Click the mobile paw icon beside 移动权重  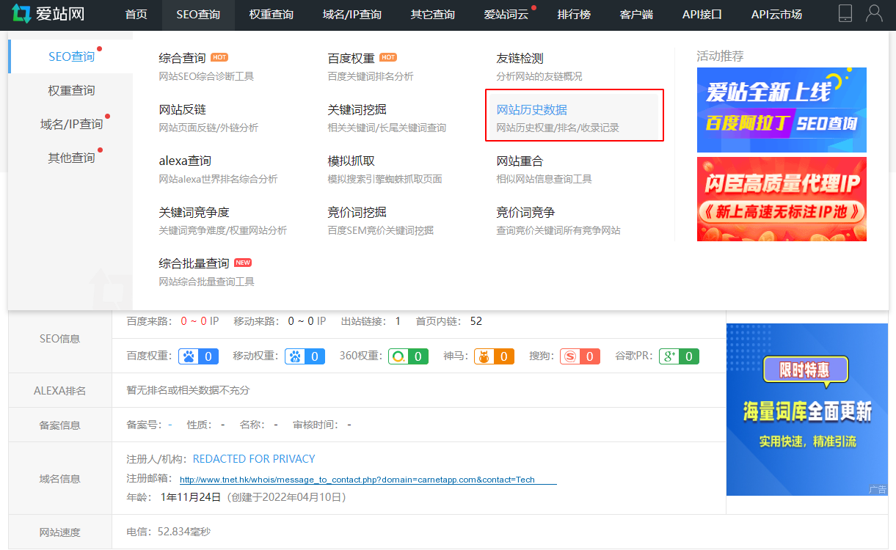[x=296, y=356]
